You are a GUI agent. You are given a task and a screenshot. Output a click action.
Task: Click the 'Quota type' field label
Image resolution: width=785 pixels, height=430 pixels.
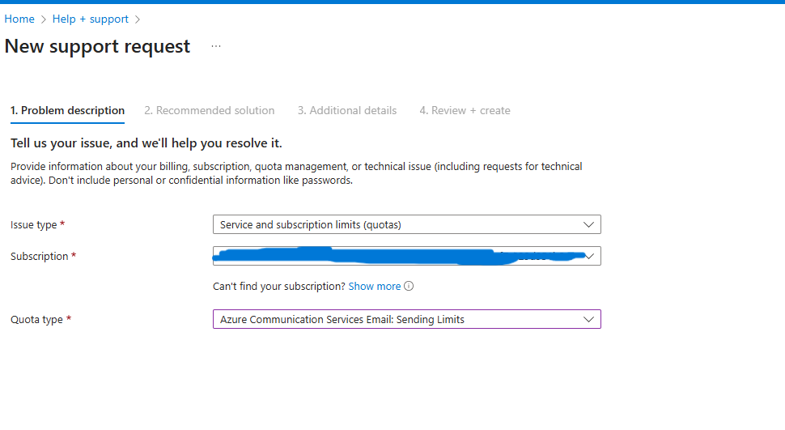(36, 320)
